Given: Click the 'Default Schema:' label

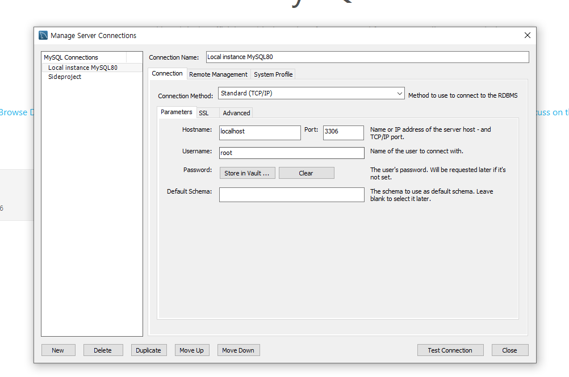Looking at the screenshot, I should click(x=190, y=191).
